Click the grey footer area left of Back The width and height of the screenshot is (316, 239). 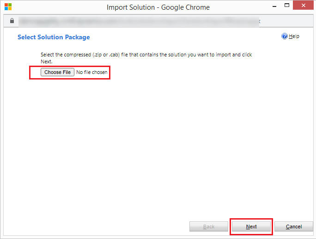pos(92,227)
